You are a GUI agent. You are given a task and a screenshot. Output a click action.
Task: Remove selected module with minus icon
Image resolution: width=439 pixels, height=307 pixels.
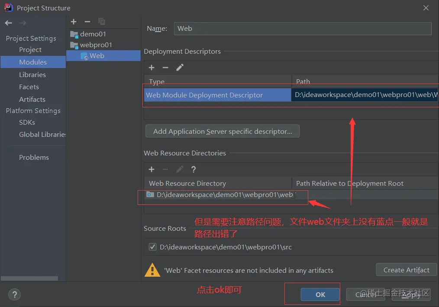coord(87,22)
